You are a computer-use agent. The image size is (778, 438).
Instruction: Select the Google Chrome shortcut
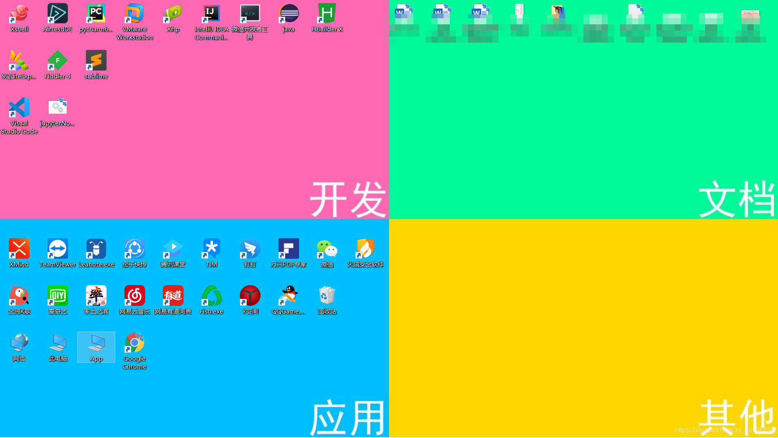[135, 344]
